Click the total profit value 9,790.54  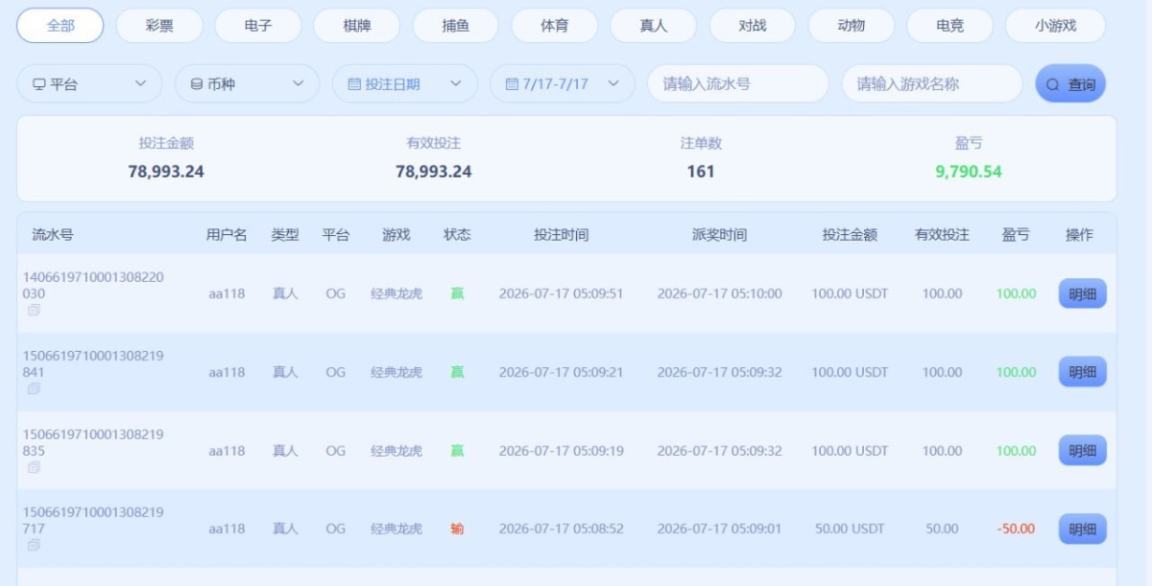click(969, 172)
